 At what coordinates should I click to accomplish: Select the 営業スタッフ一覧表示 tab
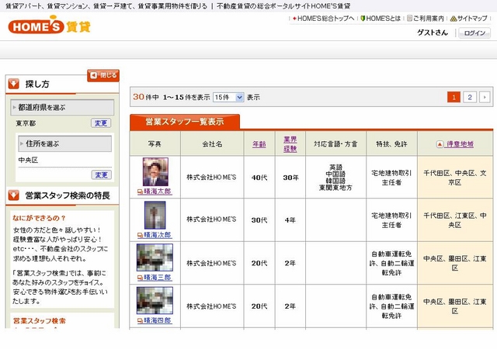tap(185, 121)
